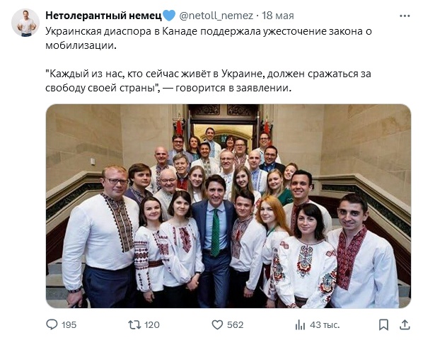Image resolution: width=423 pixels, height=340 pixels.
Task: Click the reply speech bubble icon
Action: [x=52, y=324]
